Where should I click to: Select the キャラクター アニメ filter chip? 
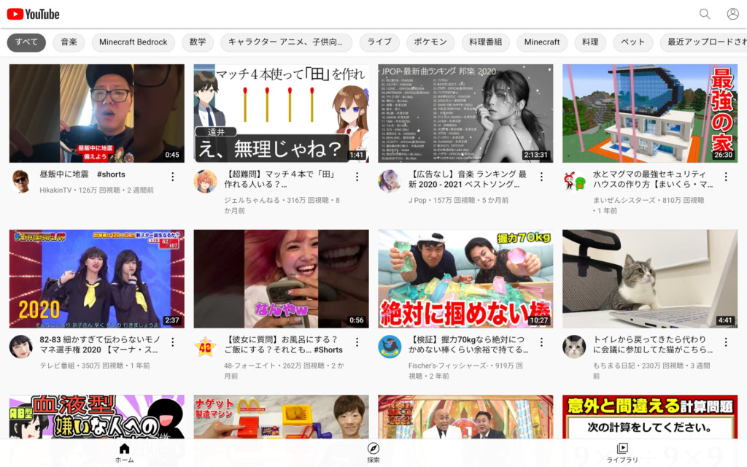tap(286, 42)
